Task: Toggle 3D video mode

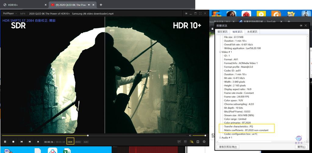Action: coord(185,141)
